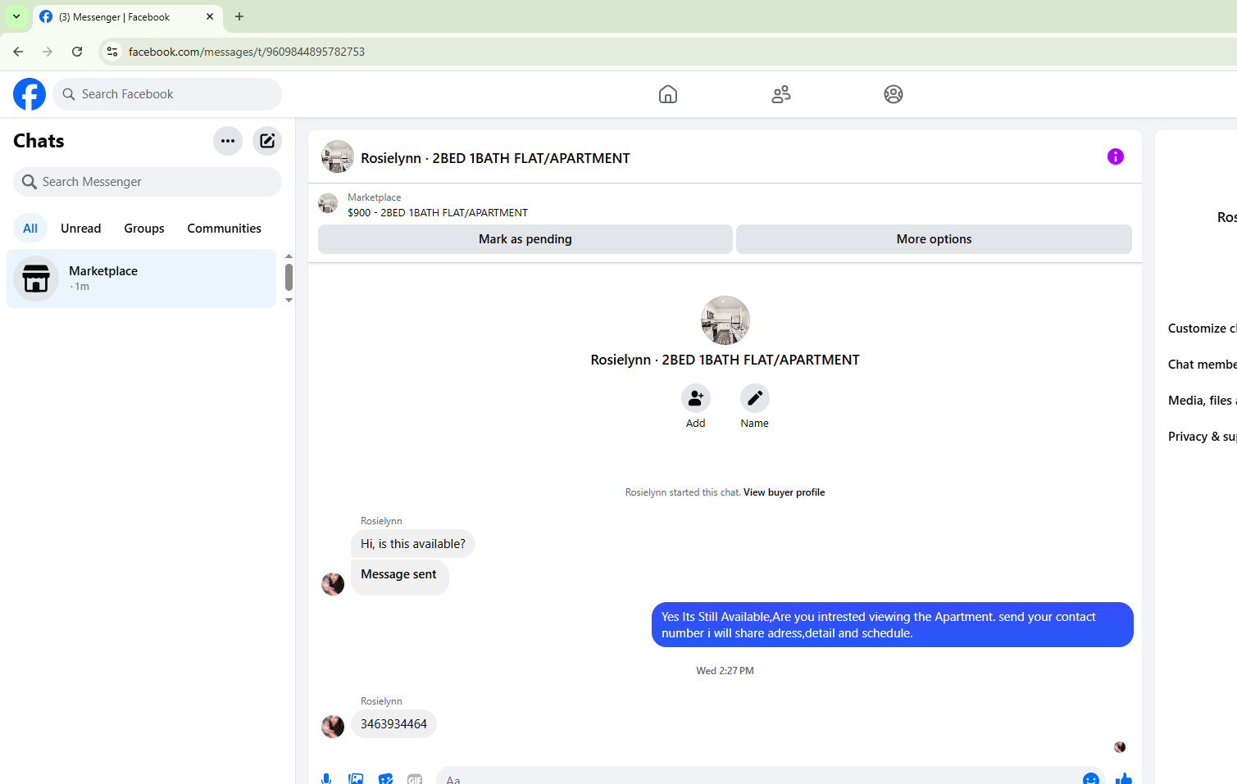This screenshot has height=784, width=1237.
Task: Click the voice clip microphone icon
Action: (x=326, y=778)
